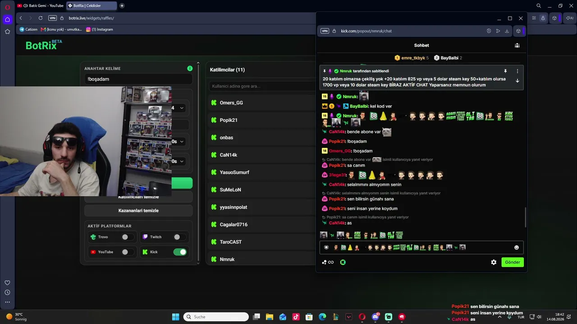Open the (konu yok) mail bookmark
The image size is (577, 324).
click(x=61, y=29)
